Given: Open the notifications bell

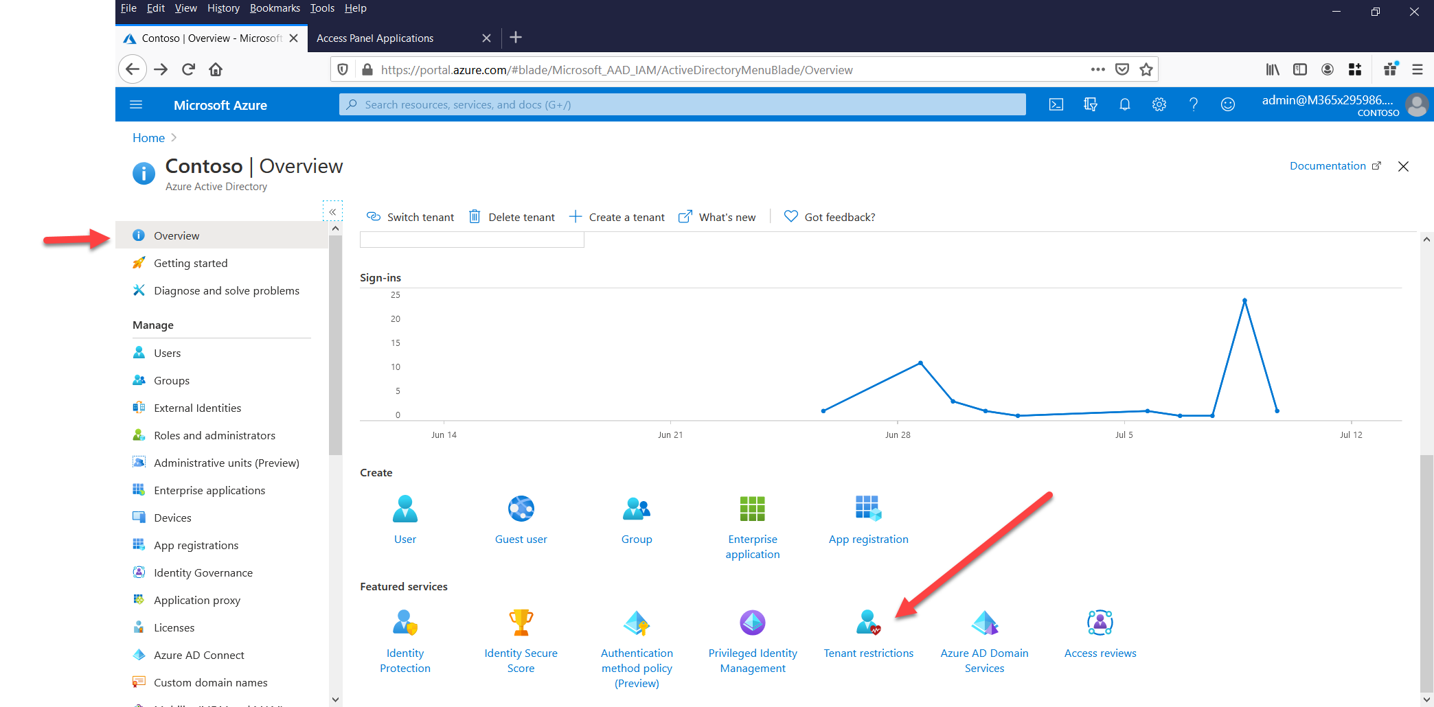Looking at the screenshot, I should tap(1125, 104).
